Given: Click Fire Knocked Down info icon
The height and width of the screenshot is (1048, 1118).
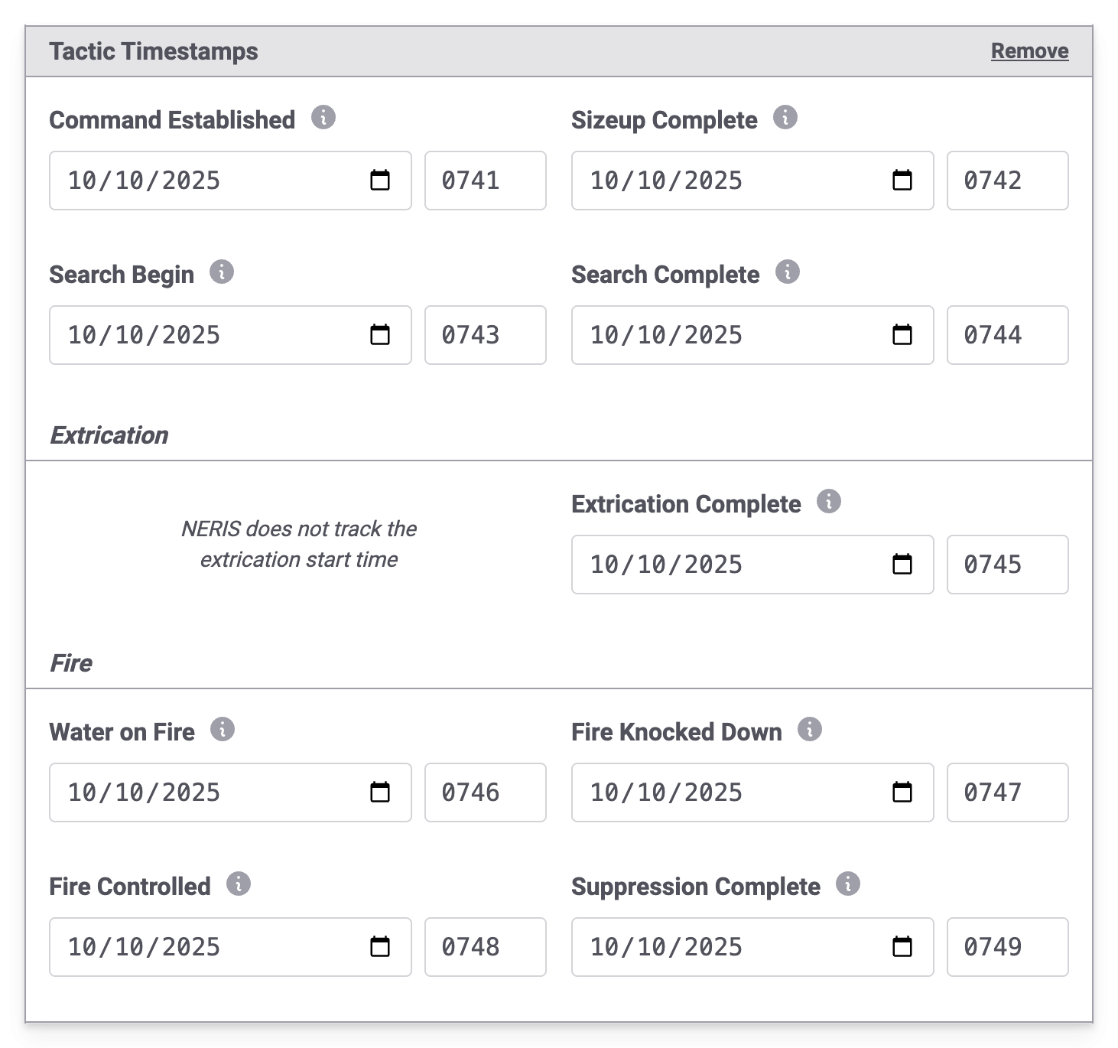Looking at the screenshot, I should (810, 730).
